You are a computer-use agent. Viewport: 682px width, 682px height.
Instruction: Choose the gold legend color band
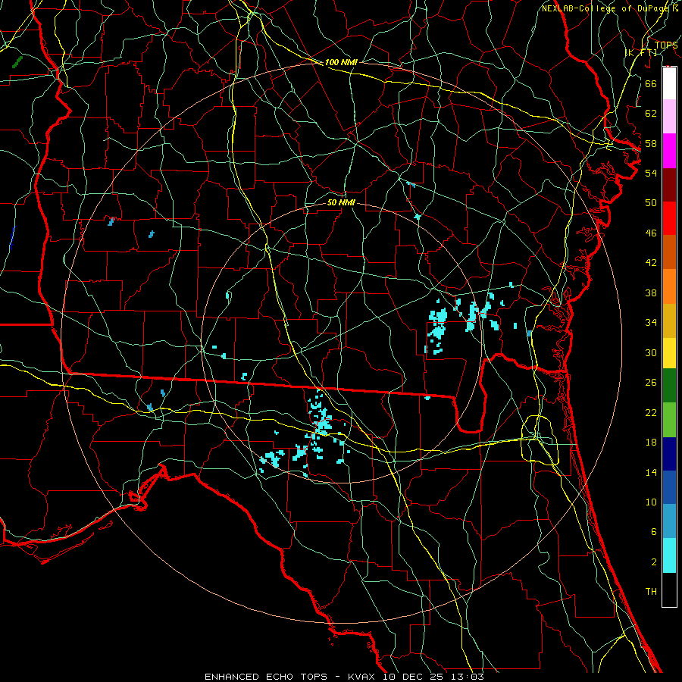[x=669, y=321]
